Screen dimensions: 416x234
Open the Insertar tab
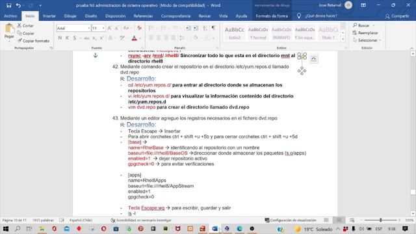pos(49,16)
